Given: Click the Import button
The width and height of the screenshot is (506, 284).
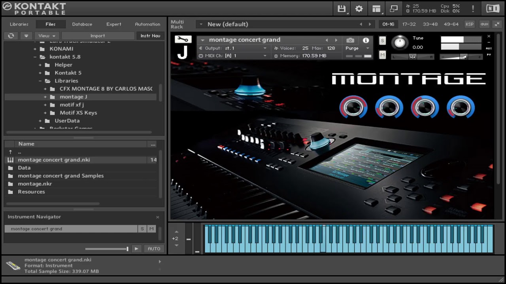Looking at the screenshot, I should tap(98, 35).
